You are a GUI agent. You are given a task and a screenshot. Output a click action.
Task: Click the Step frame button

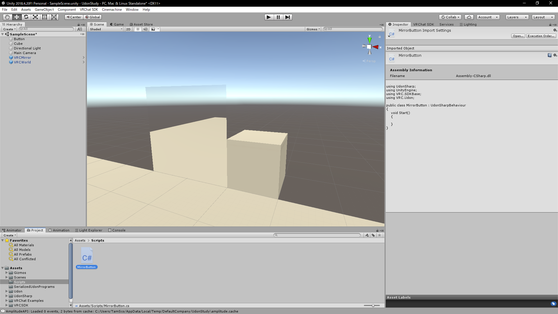coord(287,17)
